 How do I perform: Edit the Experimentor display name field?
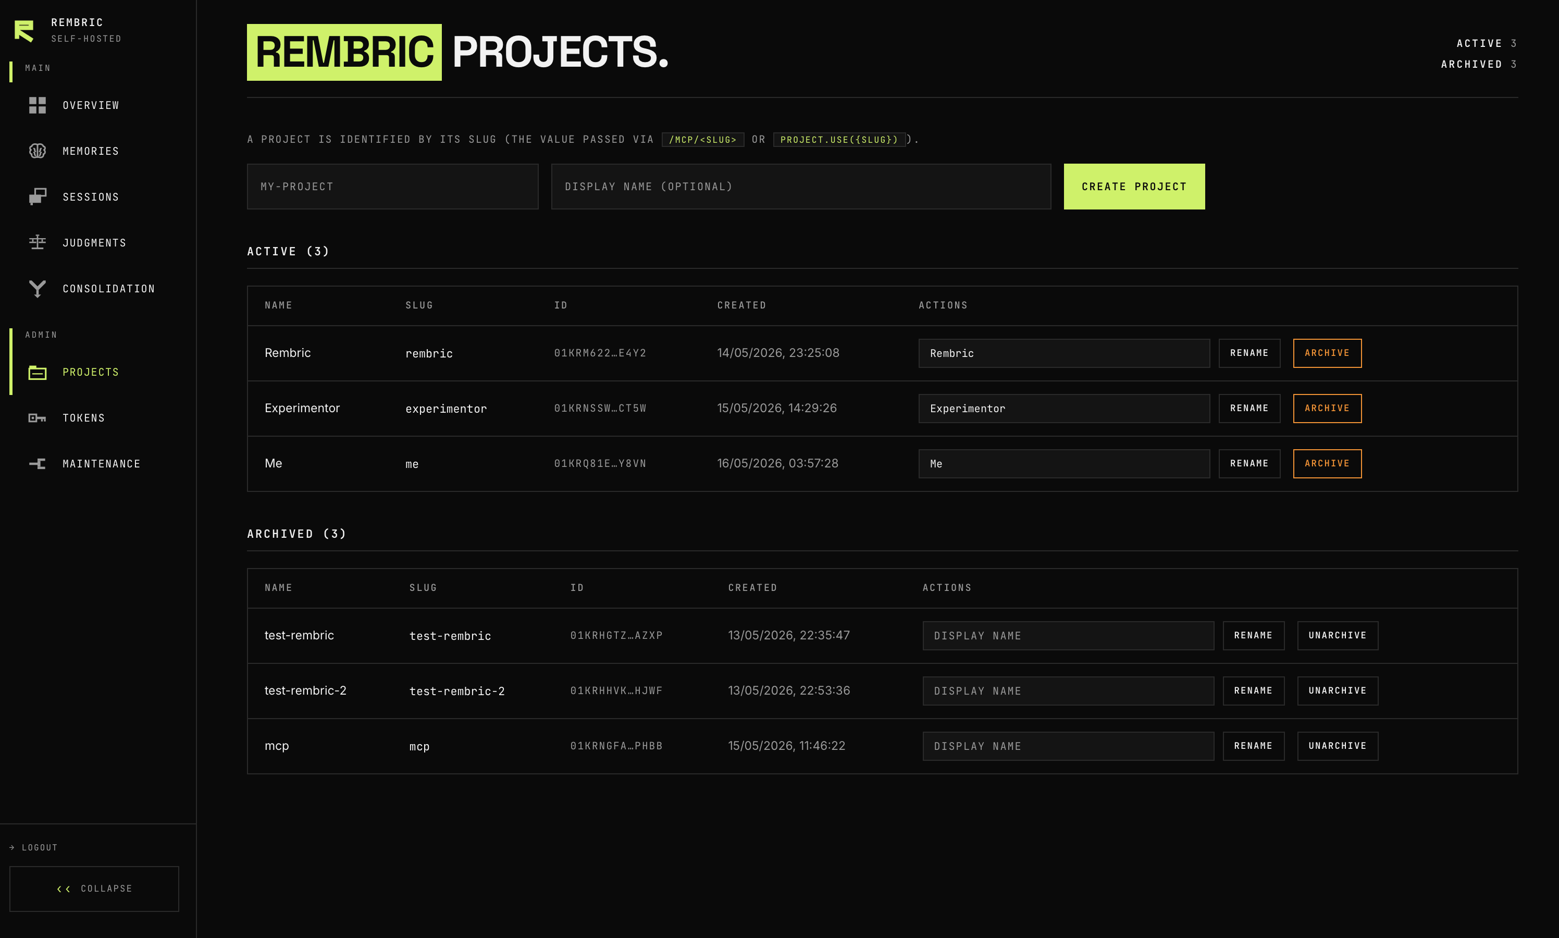click(x=1064, y=409)
